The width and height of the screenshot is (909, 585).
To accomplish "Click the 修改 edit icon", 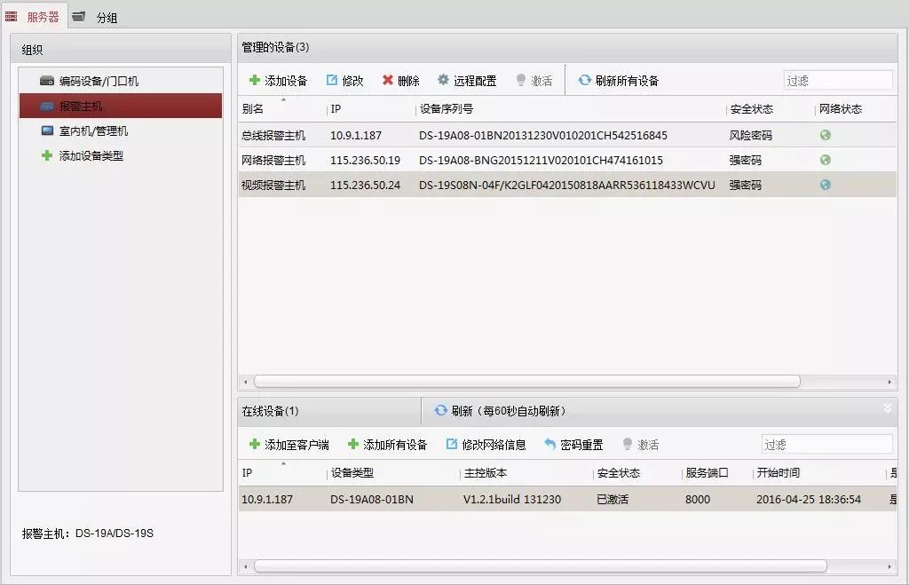I will click(x=332, y=81).
